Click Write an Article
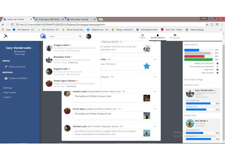 click(17, 67)
